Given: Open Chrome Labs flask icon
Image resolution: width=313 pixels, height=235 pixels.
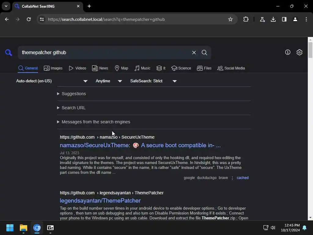Looking at the screenshot, I should [262, 19].
